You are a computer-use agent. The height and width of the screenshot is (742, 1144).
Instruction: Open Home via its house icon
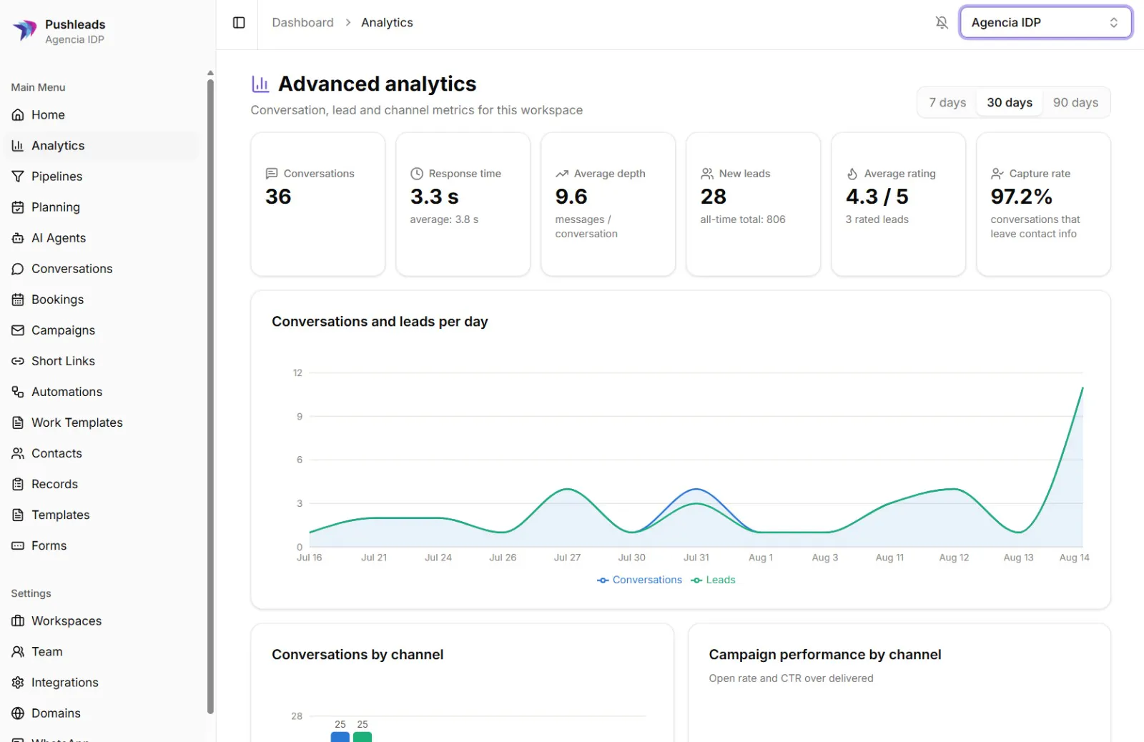18,115
